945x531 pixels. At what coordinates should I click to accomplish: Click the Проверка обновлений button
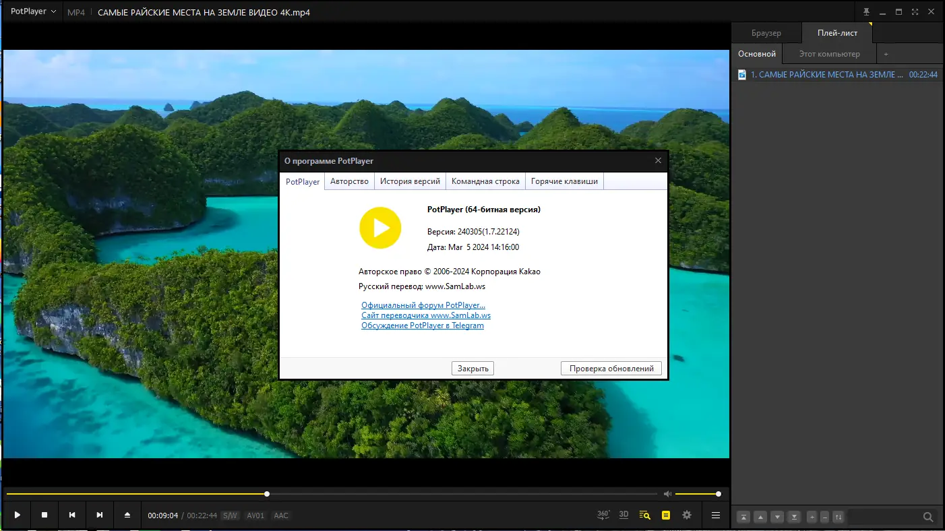click(x=611, y=369)
